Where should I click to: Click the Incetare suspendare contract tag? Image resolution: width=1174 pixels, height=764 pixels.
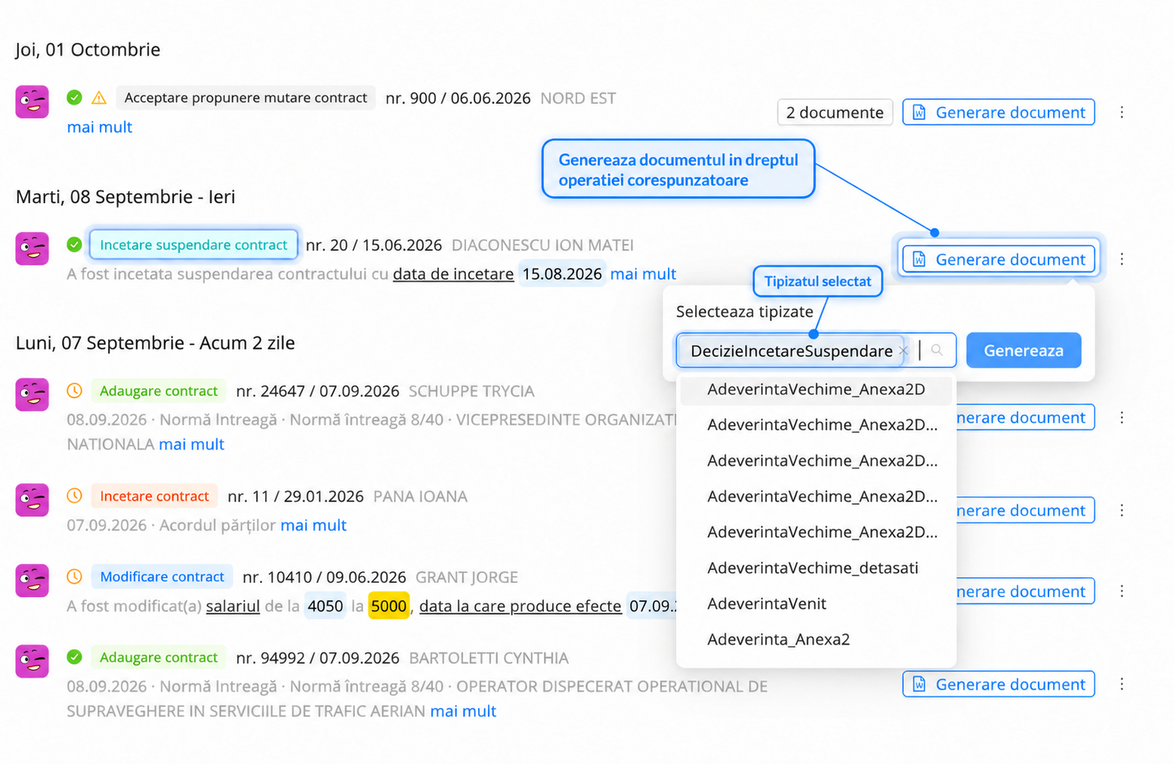(x=193, y=245)
